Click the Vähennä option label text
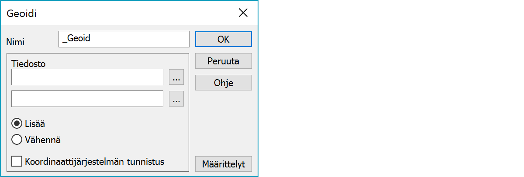The height and width of the screenshot is (177, 524). point(43,140)
